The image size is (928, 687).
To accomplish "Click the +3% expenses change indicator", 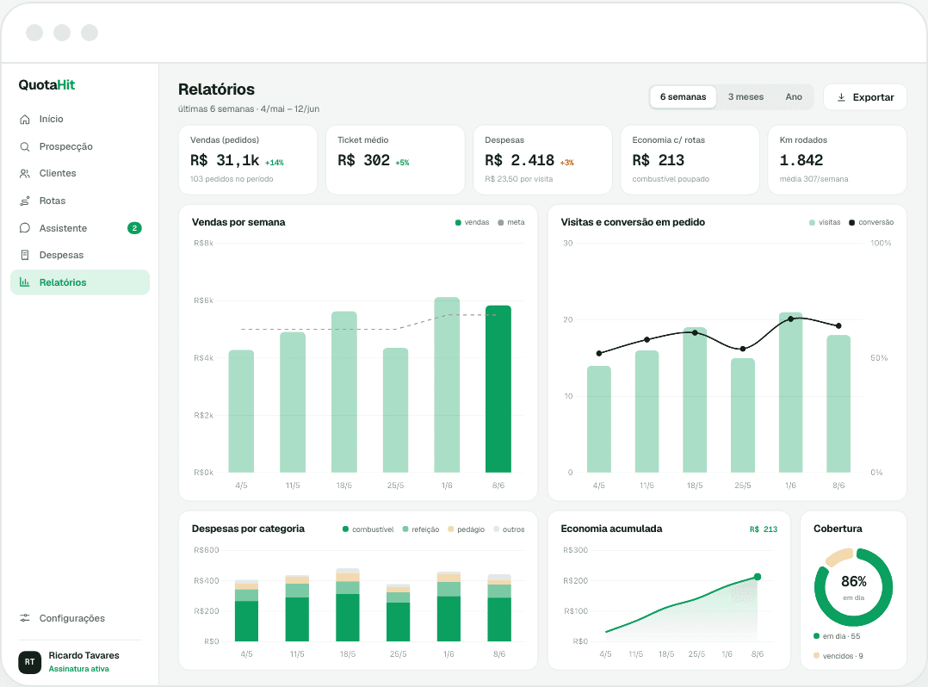I will (x=567, y=163).
